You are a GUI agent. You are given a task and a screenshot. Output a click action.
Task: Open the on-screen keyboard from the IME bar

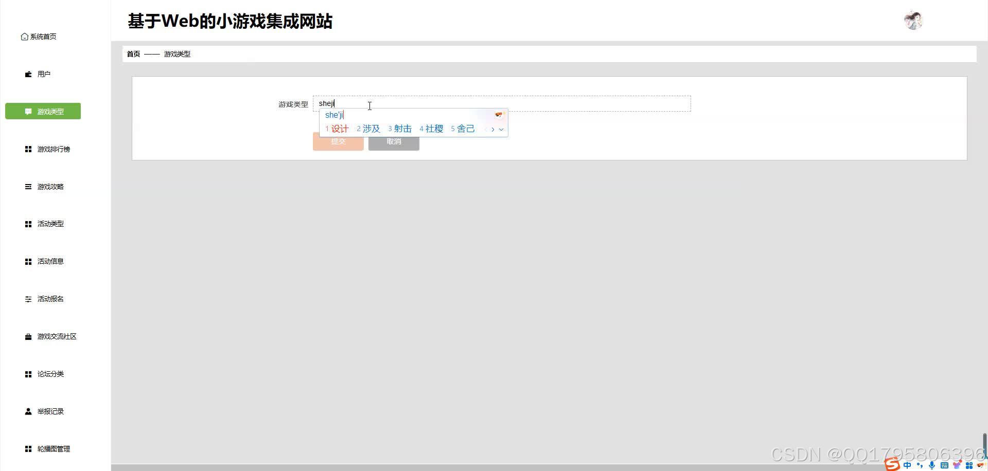(945, 464)
